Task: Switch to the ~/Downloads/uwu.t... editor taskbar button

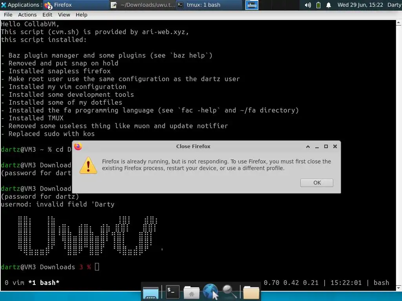Action: tap(143, 5)
